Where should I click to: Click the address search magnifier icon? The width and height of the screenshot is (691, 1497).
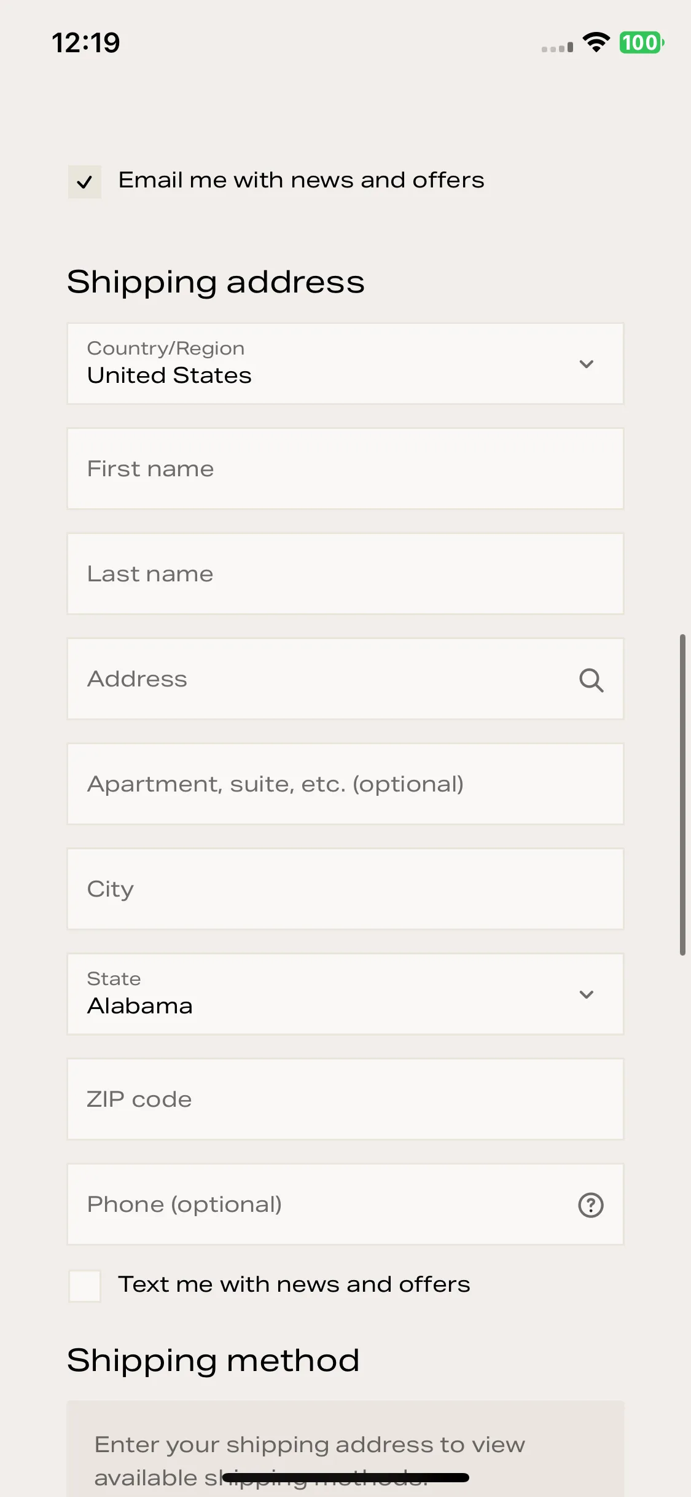(591, 680)
